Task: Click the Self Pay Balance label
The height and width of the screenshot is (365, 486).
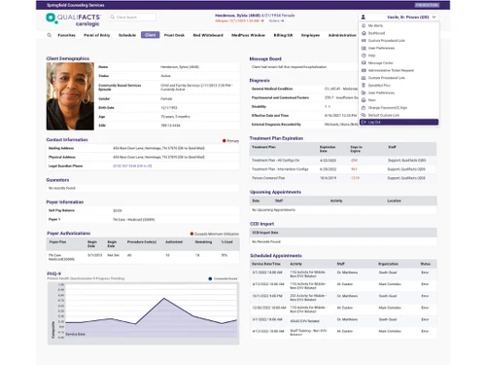Action: [x=61, y=210]
